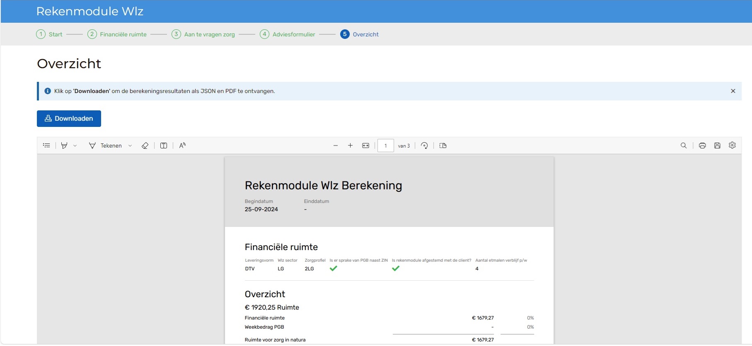
Task: Edit the page number field
Action: click(386, 146)
